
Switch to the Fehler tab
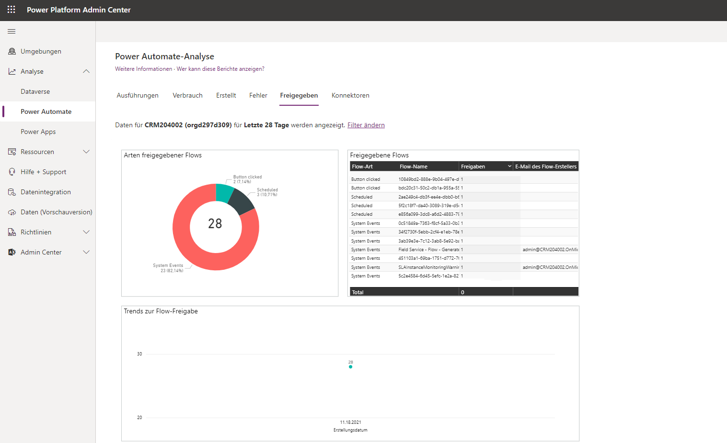click(x=258, y=95)
